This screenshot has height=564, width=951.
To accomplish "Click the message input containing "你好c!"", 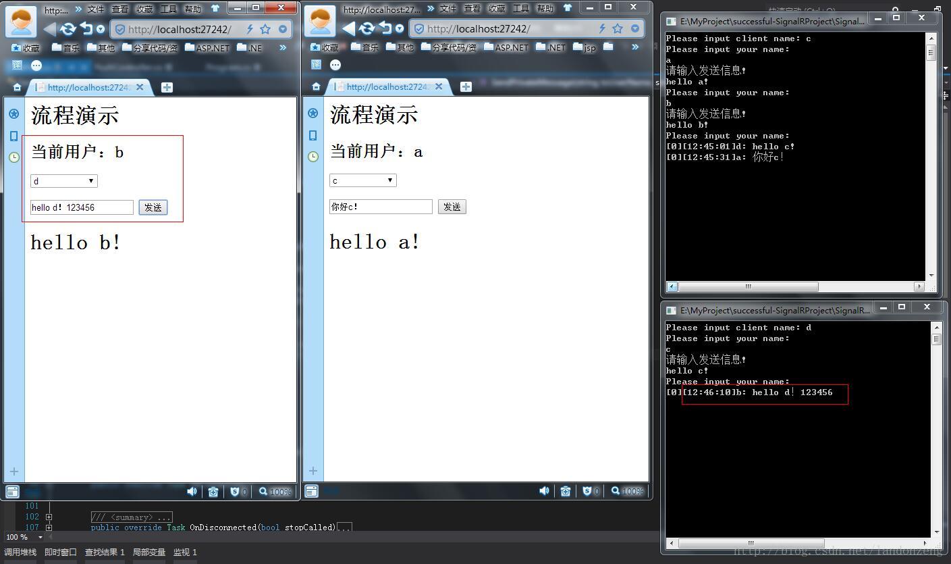I will (x=381, y=207).
